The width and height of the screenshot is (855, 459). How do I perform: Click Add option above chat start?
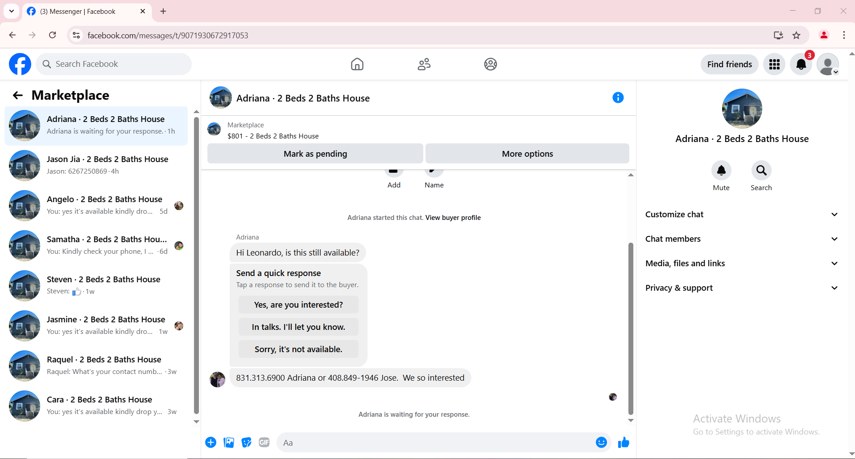point(394,179)
